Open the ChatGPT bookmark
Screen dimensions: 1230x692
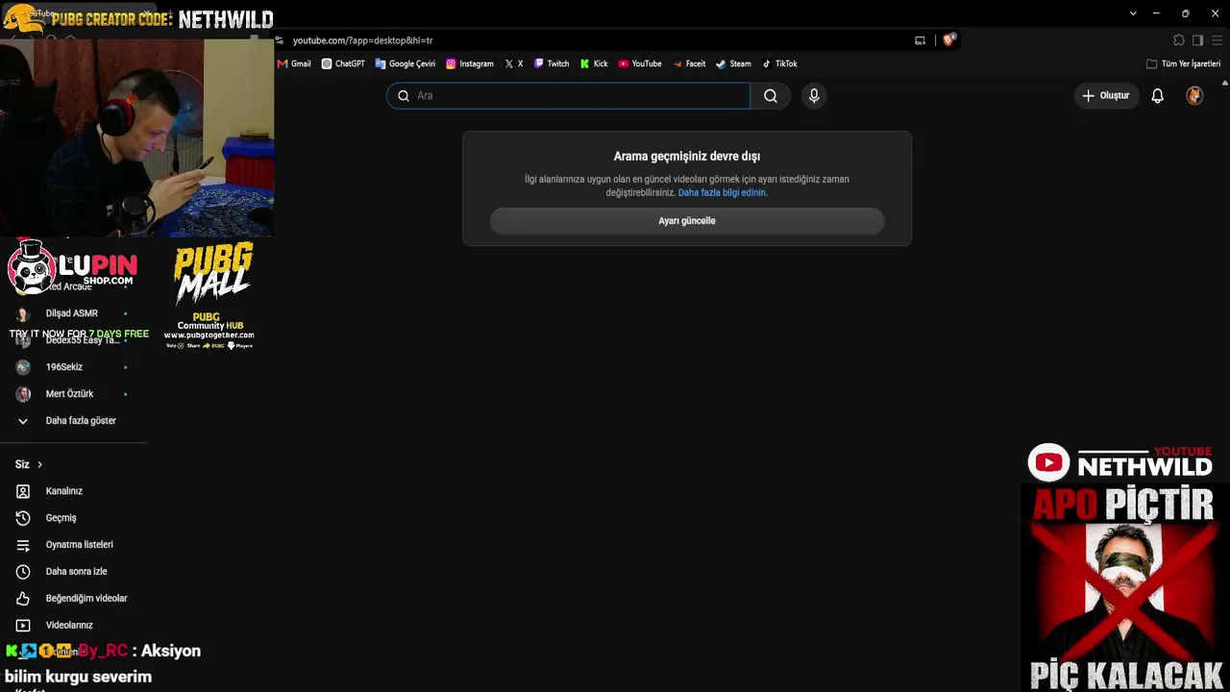[343, 63]
